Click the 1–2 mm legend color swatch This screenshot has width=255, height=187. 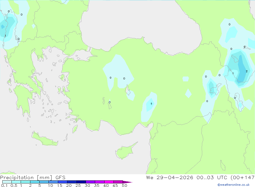25,182
